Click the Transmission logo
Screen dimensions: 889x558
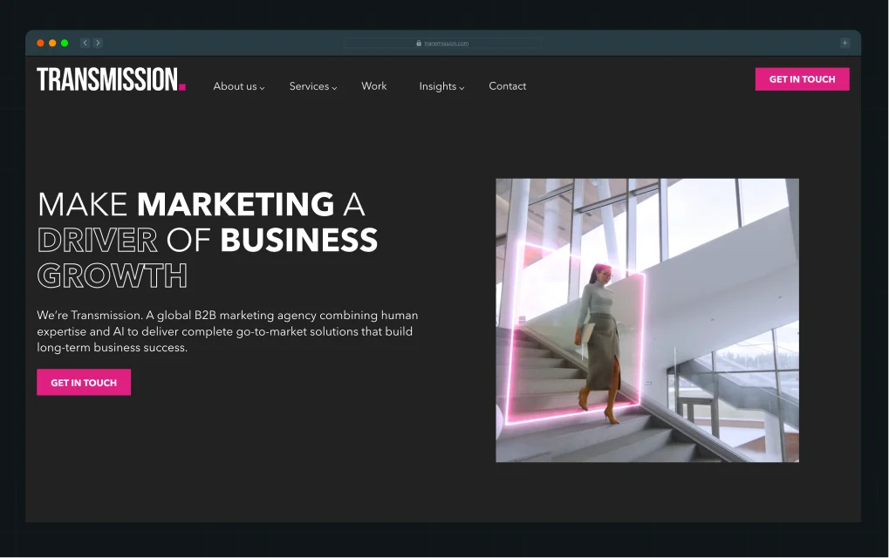111,79
